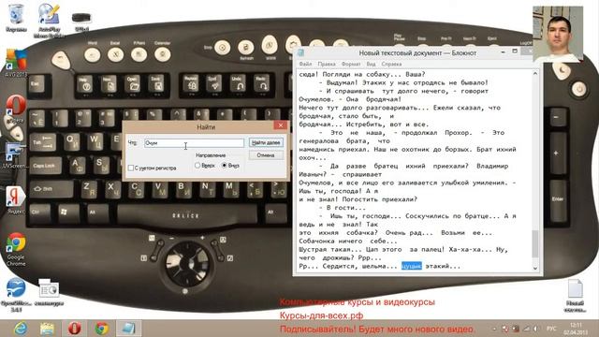
Task: Open the taskbar clock and date
Action: (x=577, y=329)
